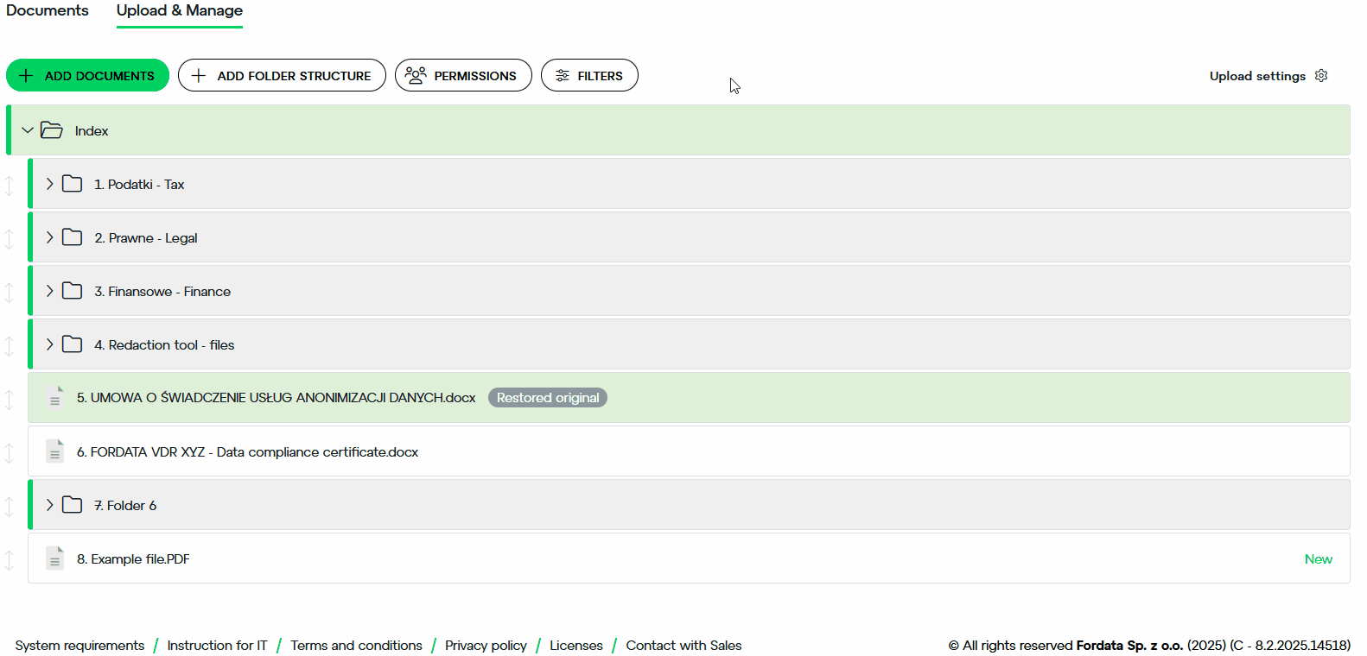Select the 3. Finansowe - Finance row label
This screenshot has width=1367, height=656.
pos(162,292)
